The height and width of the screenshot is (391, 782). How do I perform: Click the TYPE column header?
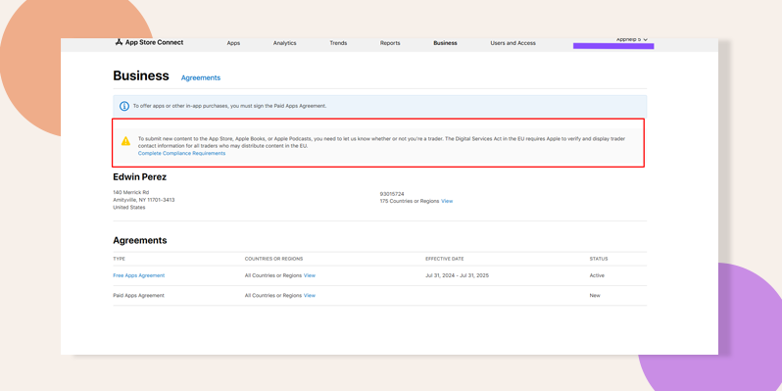click(120, 259)
